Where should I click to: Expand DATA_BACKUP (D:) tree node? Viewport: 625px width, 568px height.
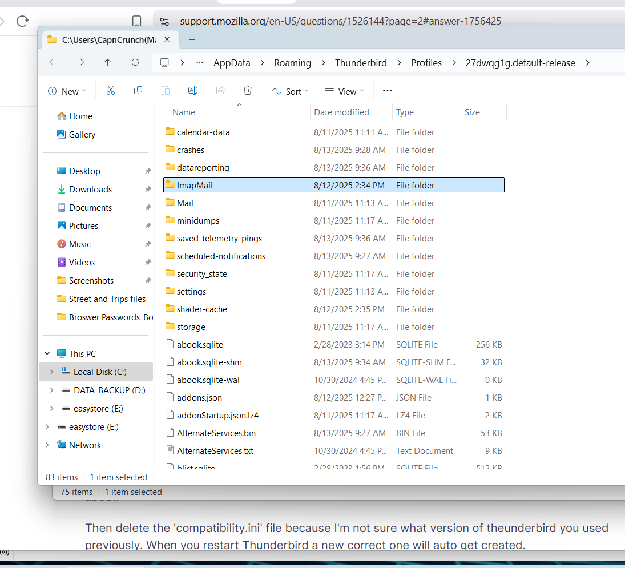pyautogui.click(x=51, y=390)
